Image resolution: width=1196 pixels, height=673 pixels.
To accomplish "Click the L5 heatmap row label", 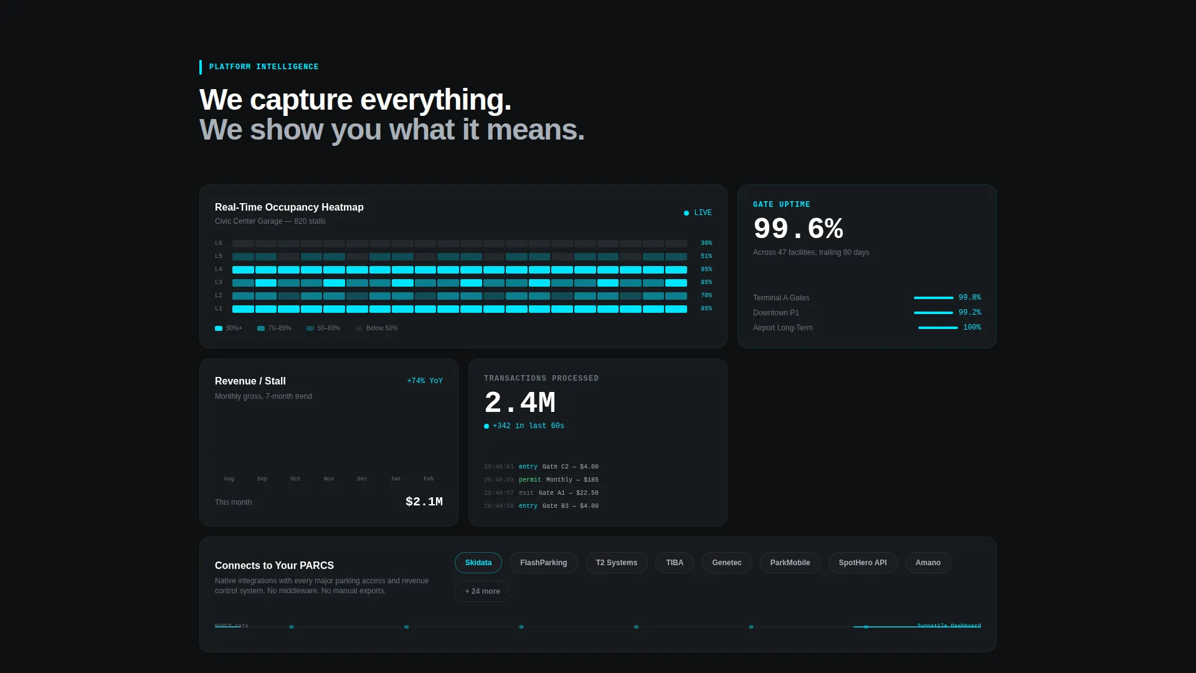I will click(219, 256).
